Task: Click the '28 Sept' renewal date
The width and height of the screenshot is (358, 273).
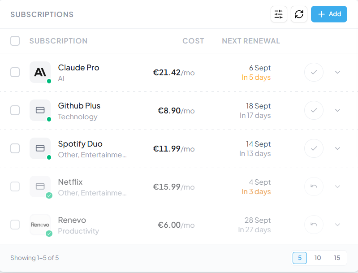Action: pos(258,220)
